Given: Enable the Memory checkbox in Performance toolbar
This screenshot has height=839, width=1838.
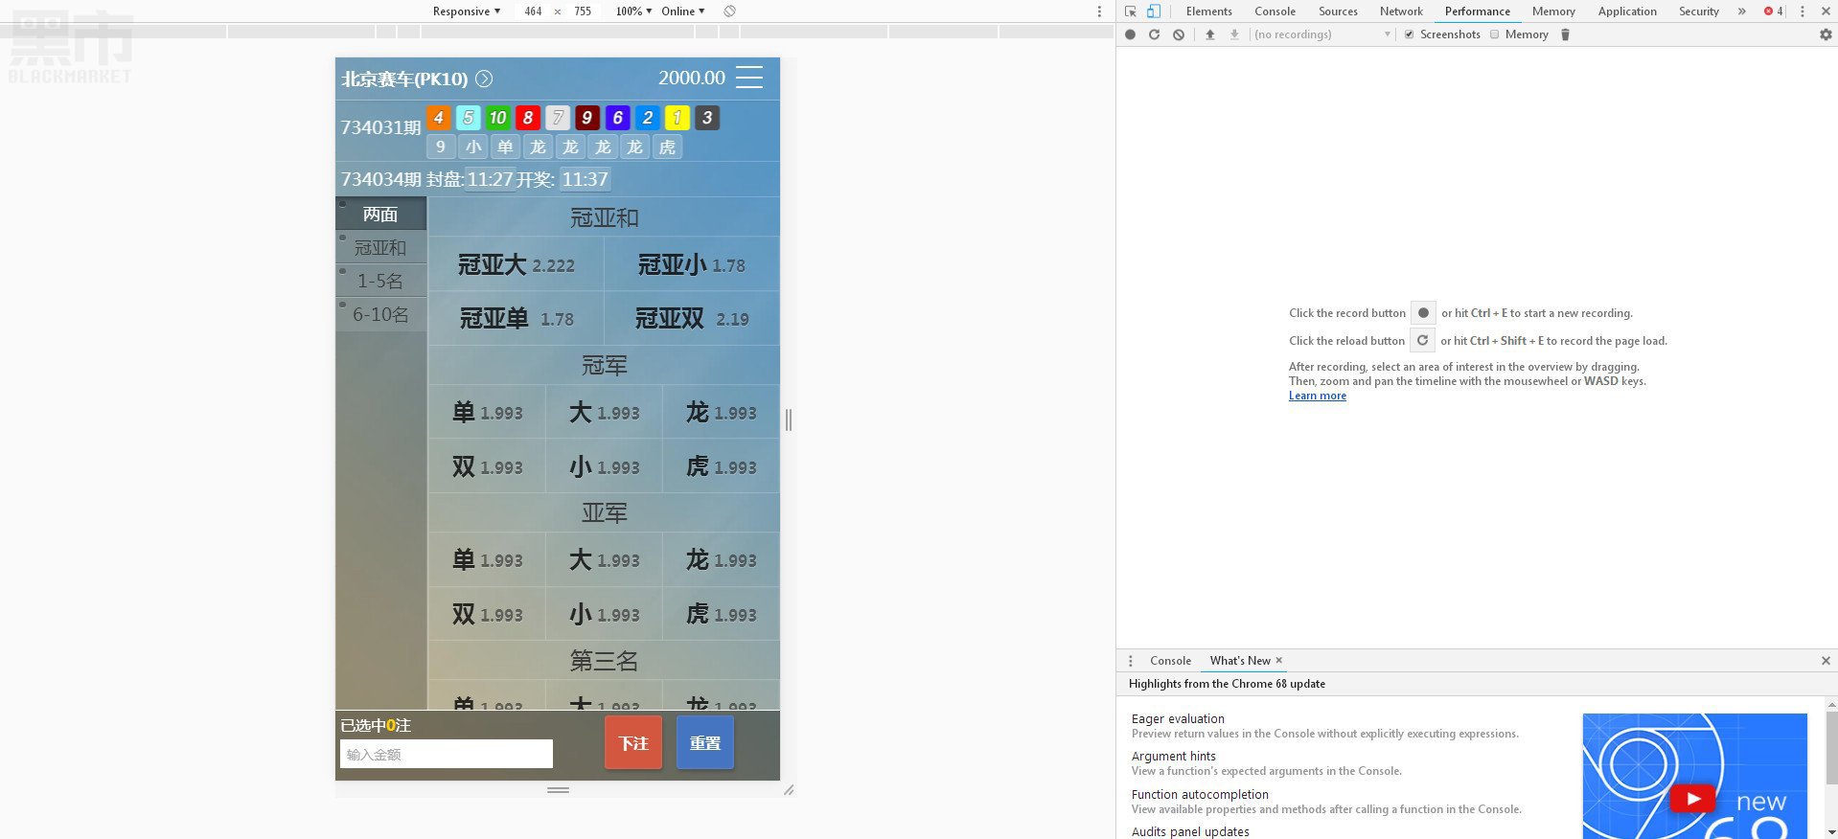Looking at the screenshot, I should [1494, 34].
